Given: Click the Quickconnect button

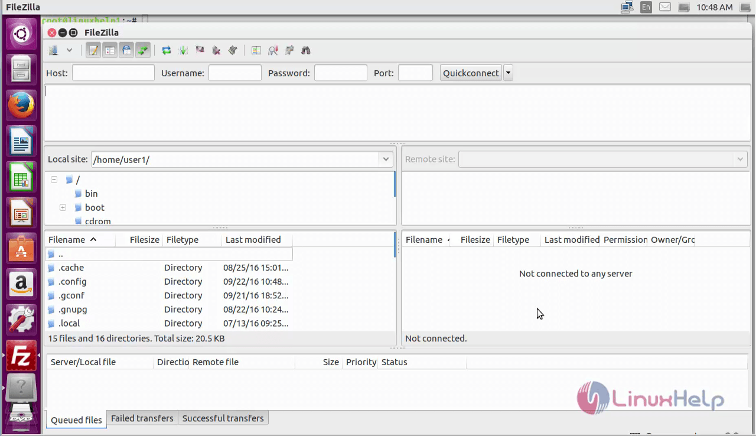Looking at the screenshot, I should pyautogui.click(x=471, y=73).
